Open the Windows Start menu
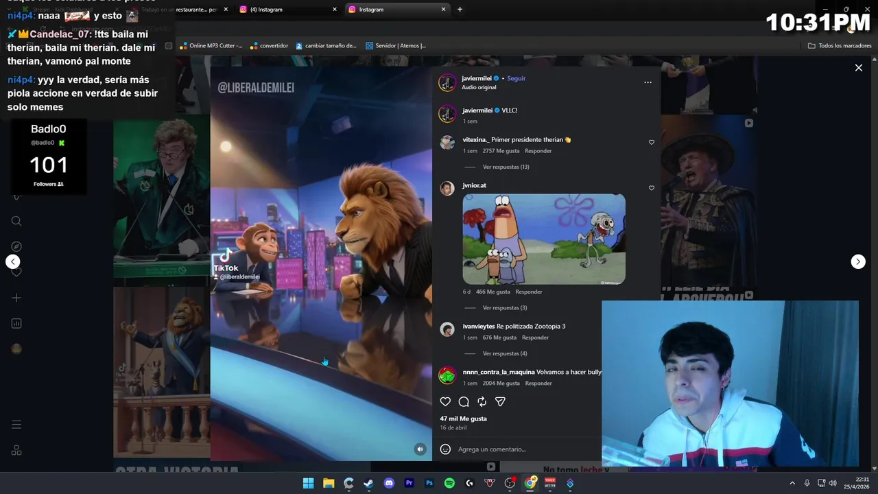Viewport: 878px width, 494px height. (x=309, y=483)
